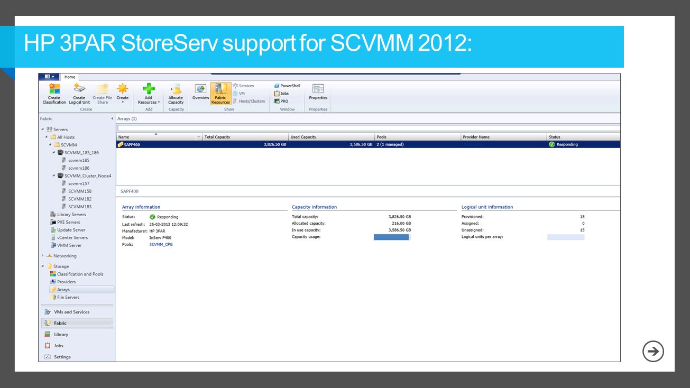The width and height of the screenshot is (690, 388).
Task: Click the Services show option
Action: (x=243, y=86)
